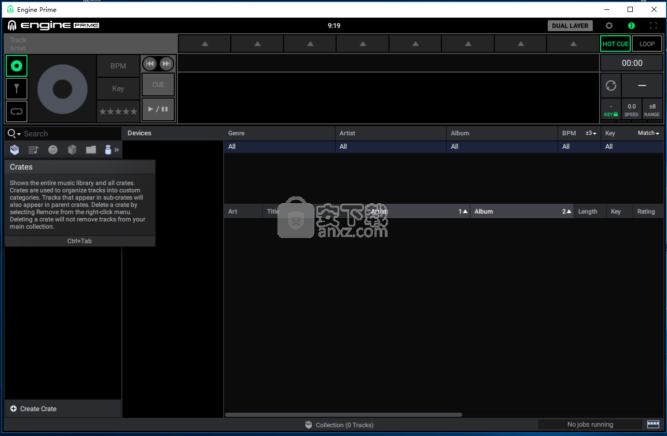Open the job manager icon
This screenshot has width=667, height=436.
tap(653, 424)
